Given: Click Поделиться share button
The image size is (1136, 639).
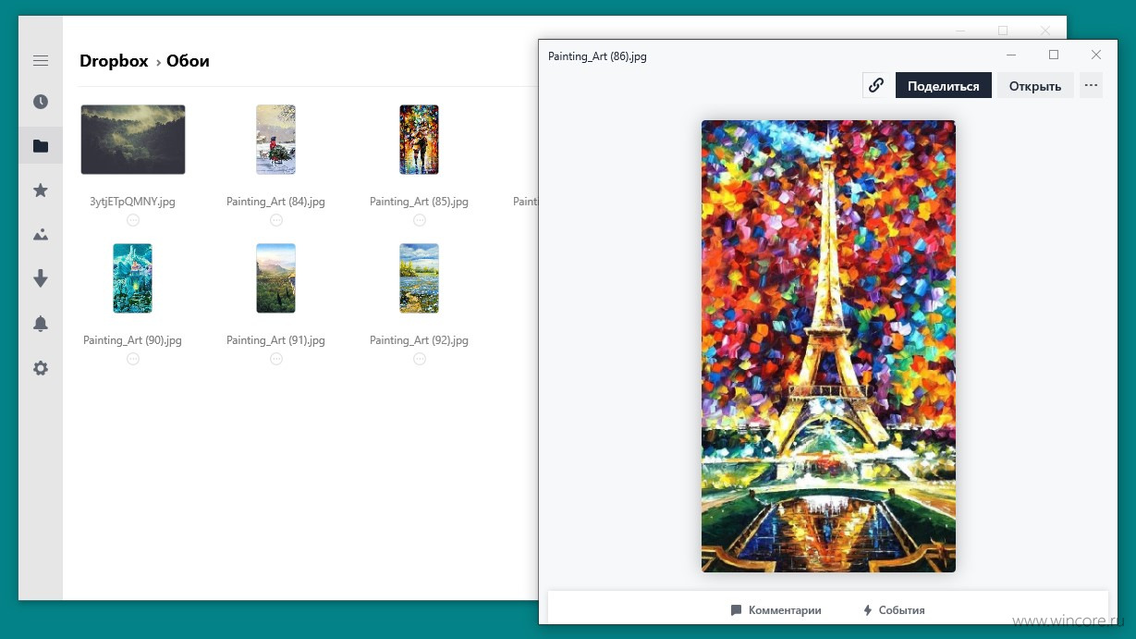Looking at the screenshot, I should [x=943, y=86].
